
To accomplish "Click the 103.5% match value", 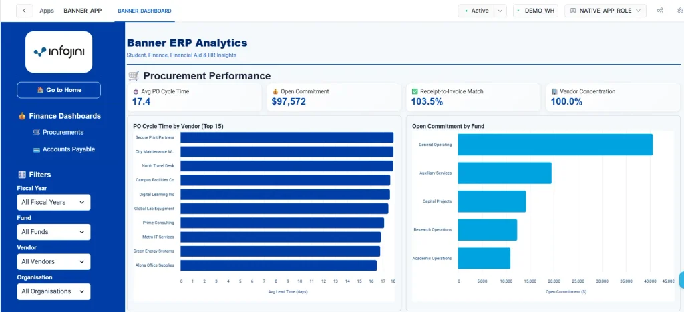I will tap(427, 102).
